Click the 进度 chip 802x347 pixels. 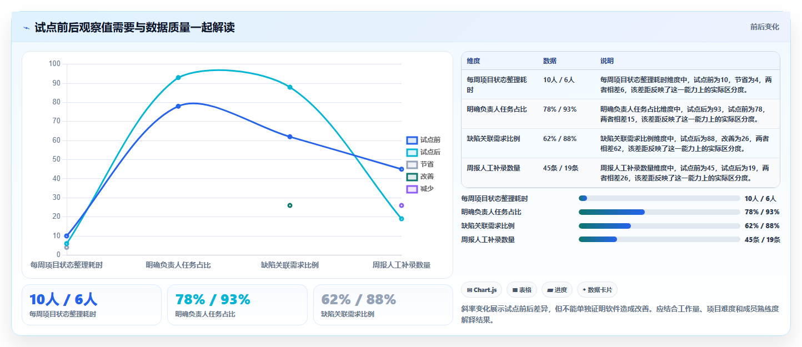coord(557,290)
